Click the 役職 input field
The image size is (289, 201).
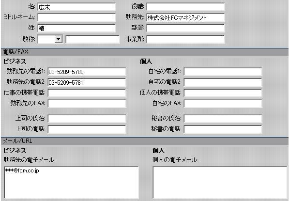185,7
